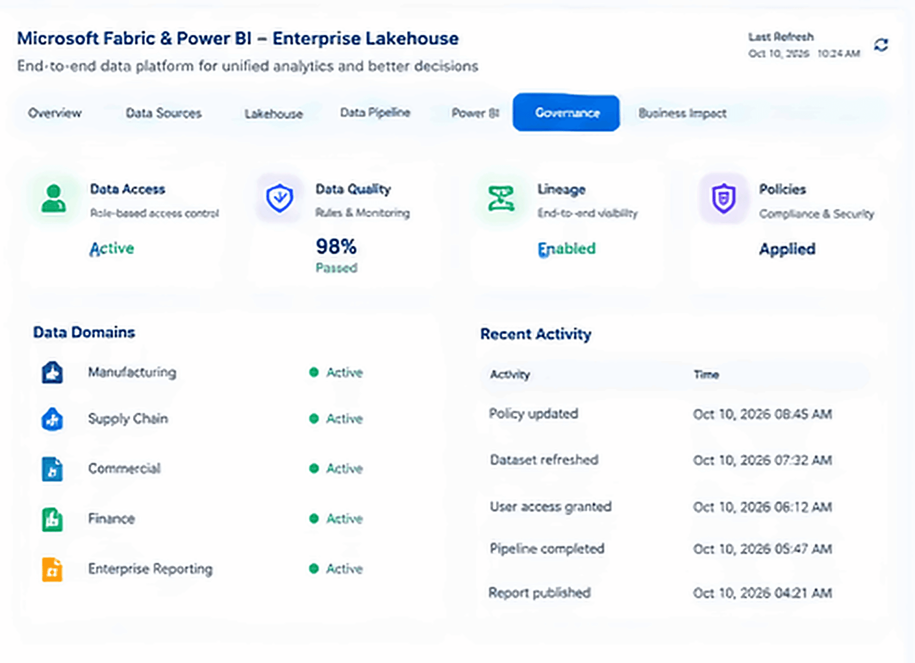915x663 pixels.
Task: Select the Enterprise Reporting domain name
Action: [150, 569]
